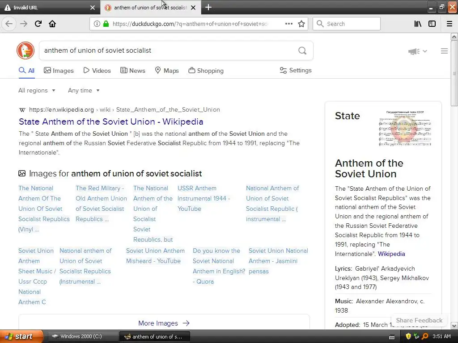Click Share Feedback button
Viewport: 458px width, 343px height.
point(419,320)
